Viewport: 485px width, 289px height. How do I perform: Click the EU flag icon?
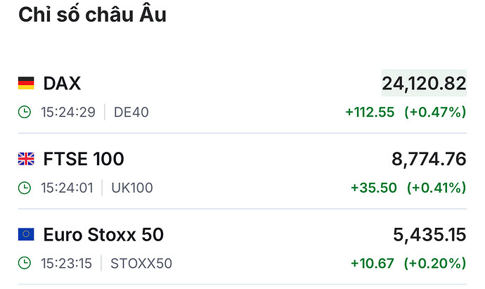click(26, 234)
